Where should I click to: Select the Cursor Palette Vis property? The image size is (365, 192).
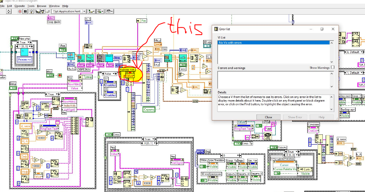(285, 169)
